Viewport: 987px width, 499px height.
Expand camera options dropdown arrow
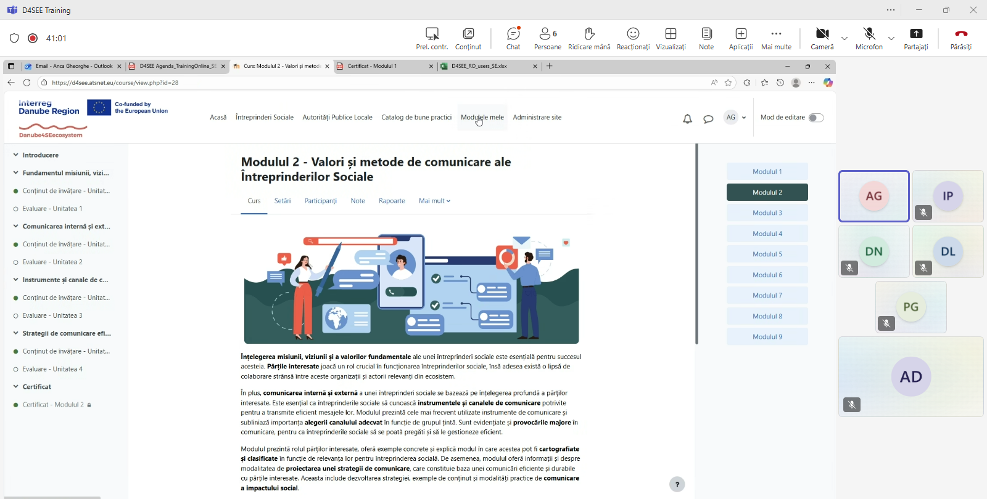point(845,38)
